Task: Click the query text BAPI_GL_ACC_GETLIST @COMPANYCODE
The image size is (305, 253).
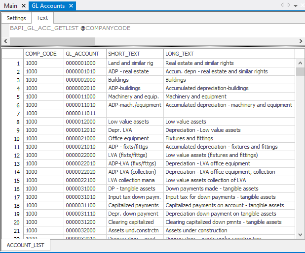Action: pyautogui.click(x=70, y=28)
